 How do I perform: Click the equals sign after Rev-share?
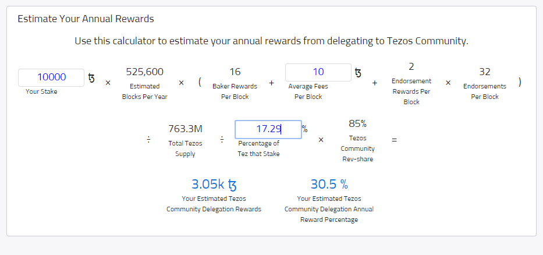tap(394, 140)
